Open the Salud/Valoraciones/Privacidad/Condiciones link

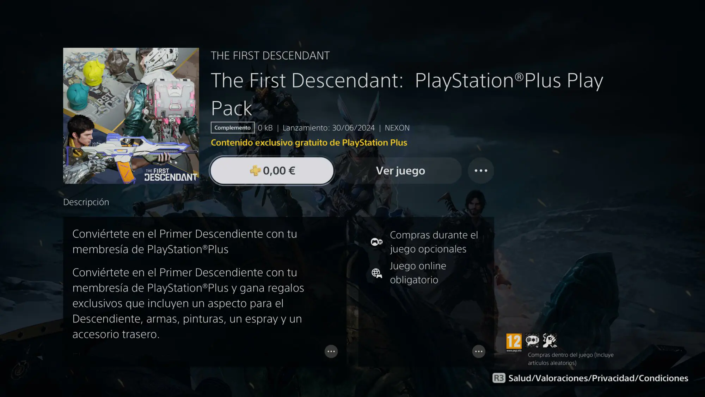[598, 378]
